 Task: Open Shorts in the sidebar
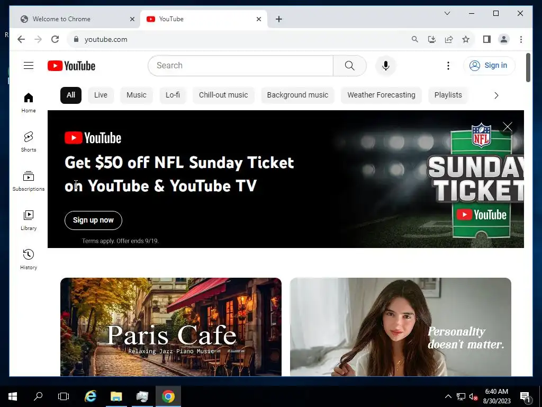[x=29, y=142]
